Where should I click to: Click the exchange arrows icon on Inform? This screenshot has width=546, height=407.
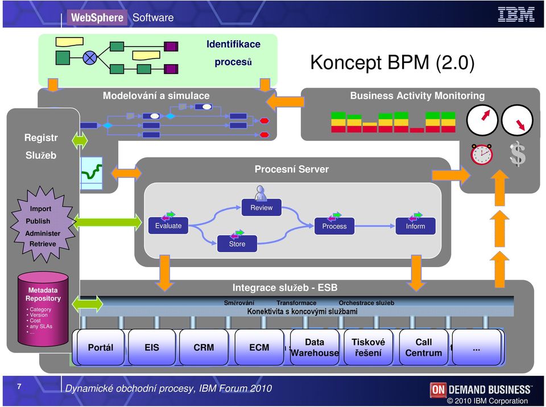[415, 217]
